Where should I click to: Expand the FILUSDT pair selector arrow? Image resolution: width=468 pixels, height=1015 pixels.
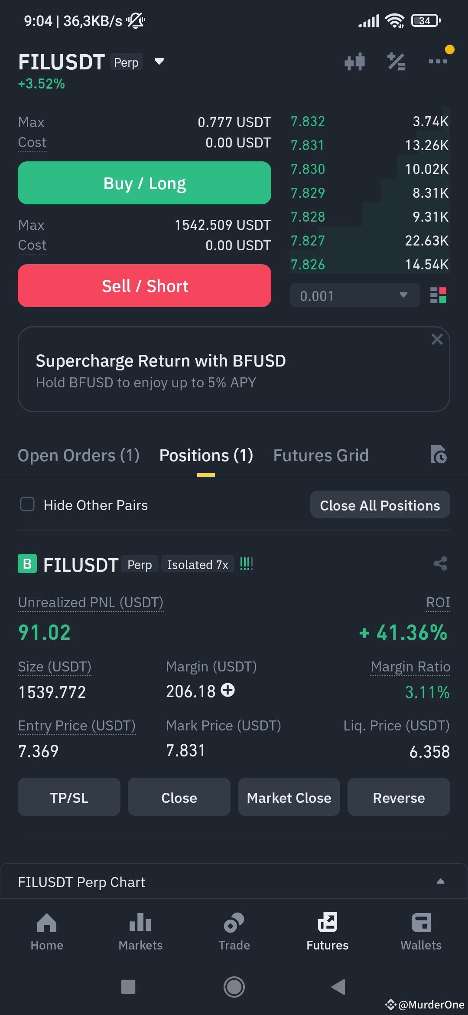tap(159, 62)
